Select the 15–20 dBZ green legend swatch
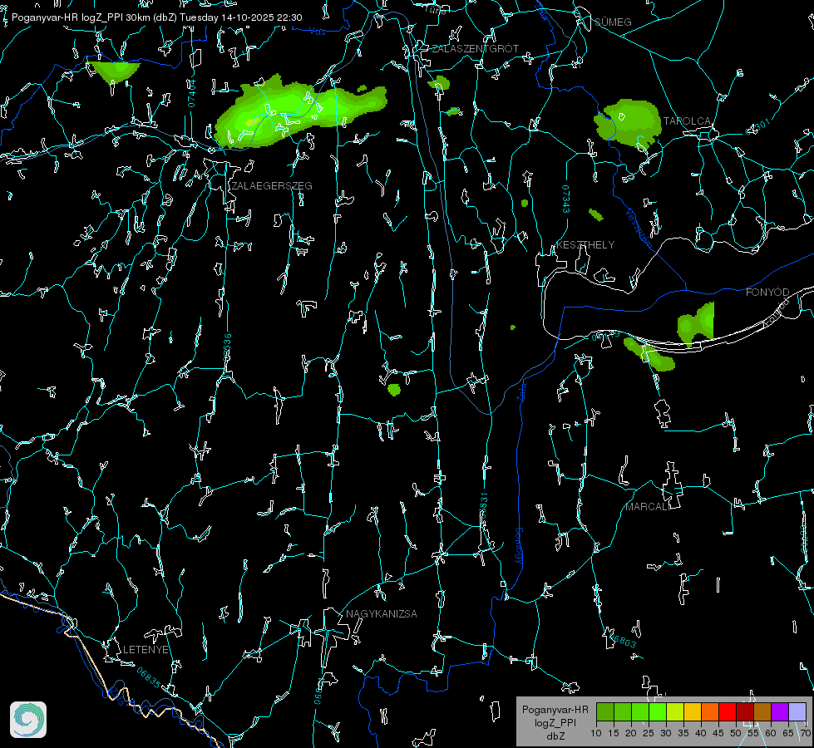 point(623,711)
